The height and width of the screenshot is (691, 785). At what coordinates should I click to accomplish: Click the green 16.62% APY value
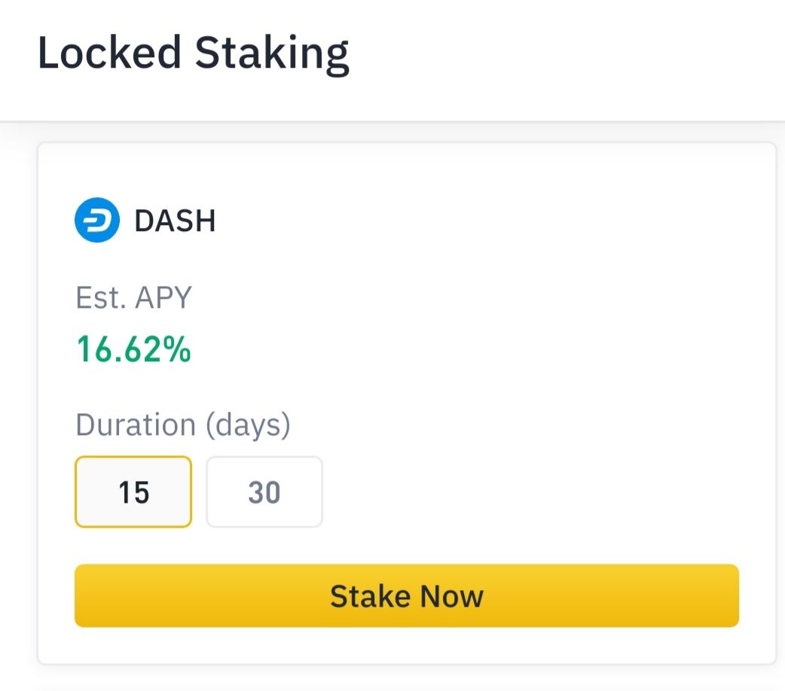tap(133, 349)
